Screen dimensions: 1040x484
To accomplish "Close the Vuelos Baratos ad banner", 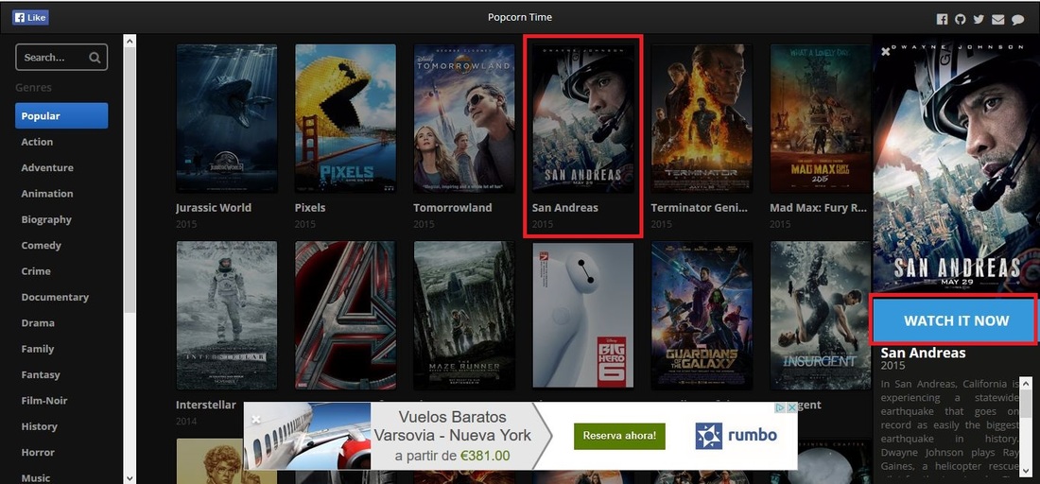I will coord(256,419).
